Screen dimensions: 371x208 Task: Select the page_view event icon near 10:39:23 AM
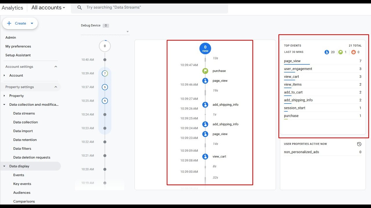(205, 134)
